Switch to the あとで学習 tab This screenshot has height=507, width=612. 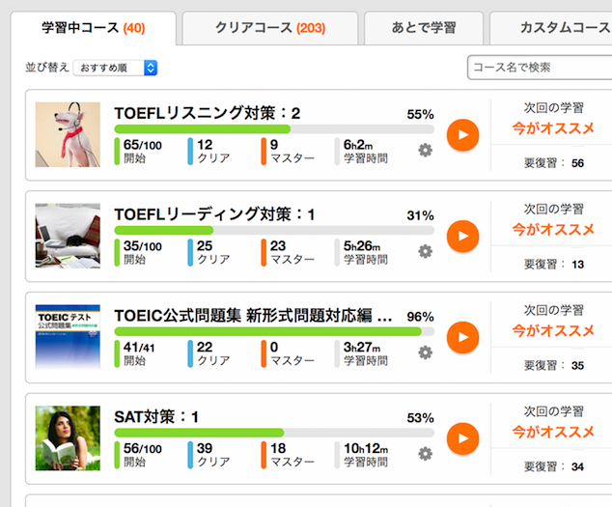(424, 28)
